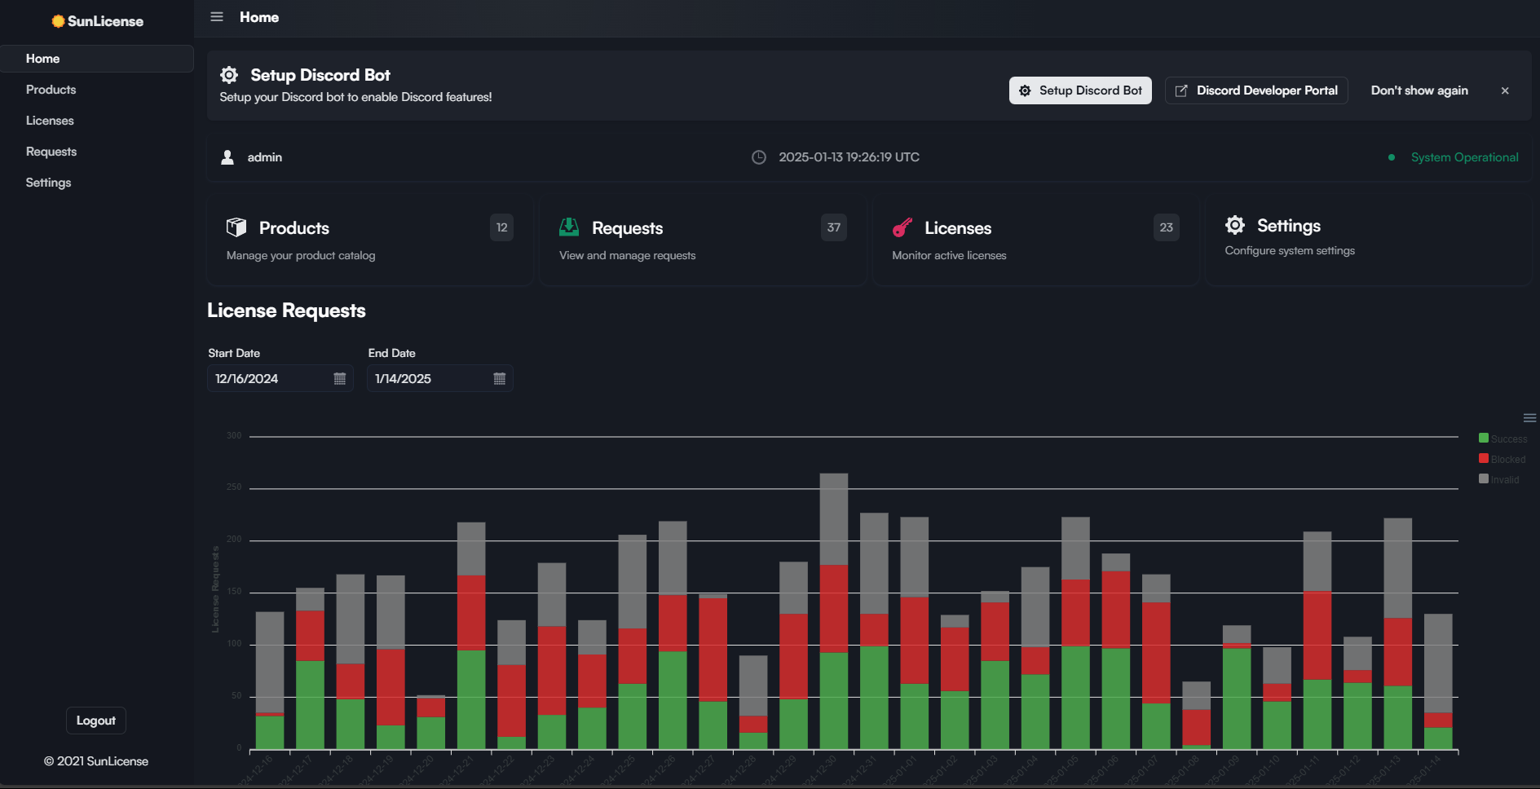Dismiss the Setup Discord Bot banner
The width and height of the screenshot is (1540, 789).
(1505, 91)
